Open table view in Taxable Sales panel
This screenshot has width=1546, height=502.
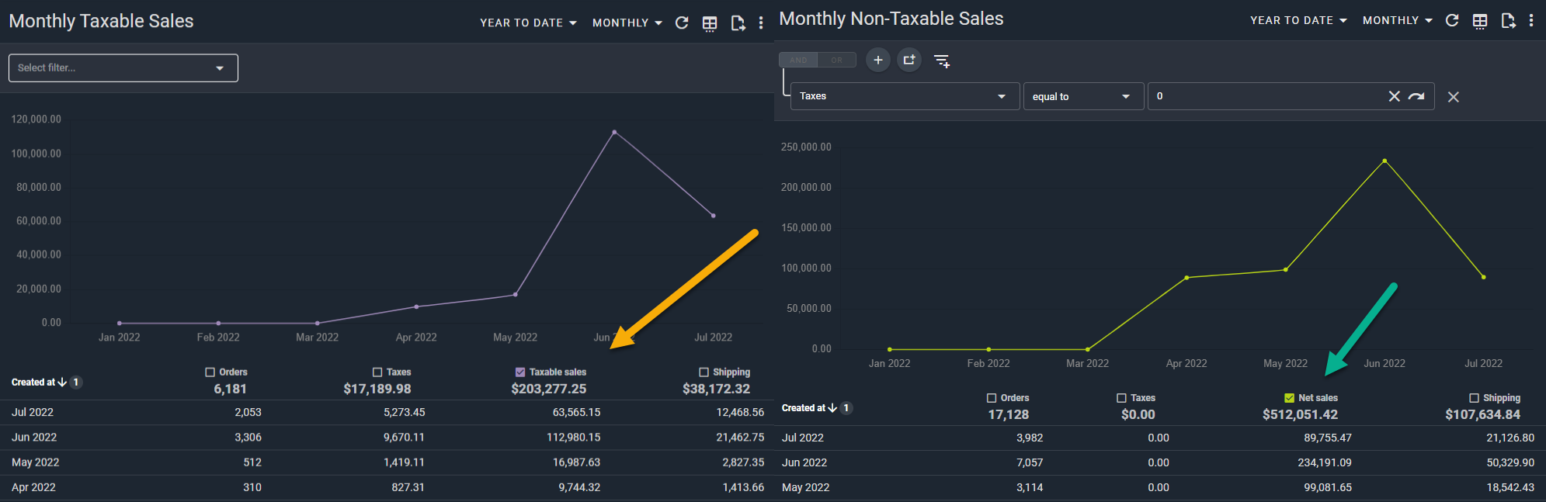(710, 23)
